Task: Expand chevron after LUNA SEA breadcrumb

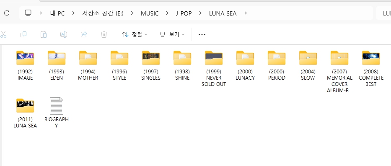Action: [246, 13]
